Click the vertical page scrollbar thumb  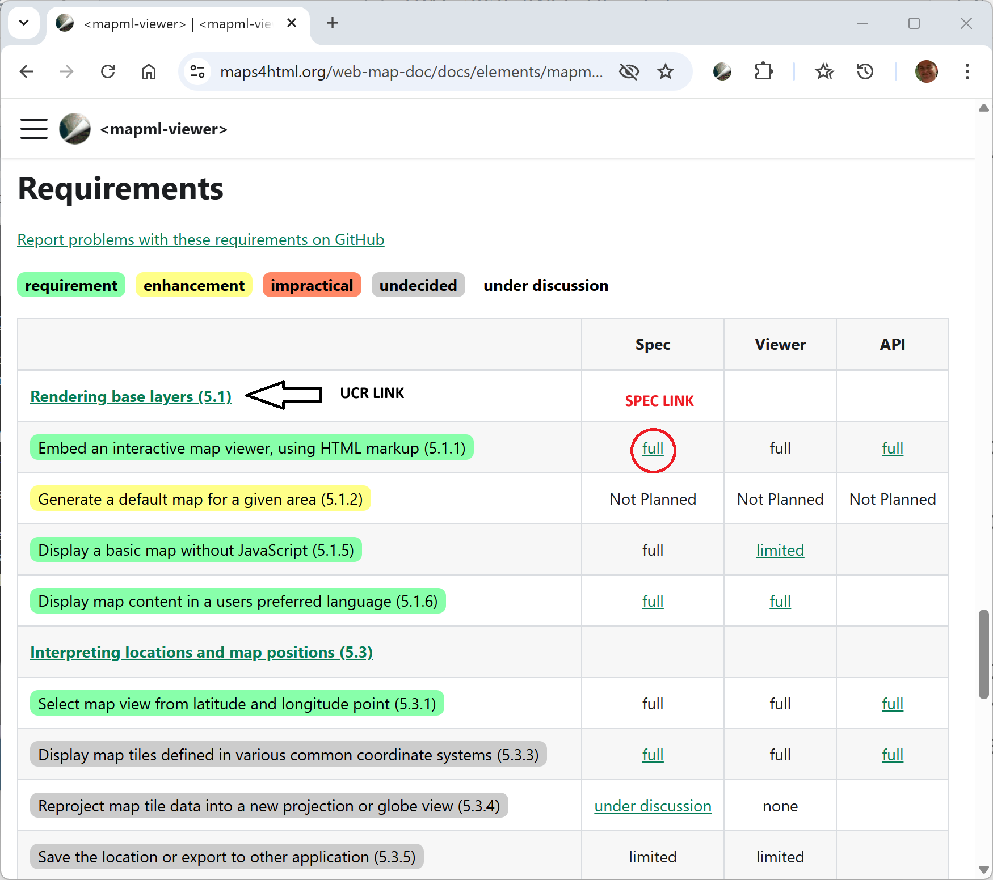coord(983,652)
